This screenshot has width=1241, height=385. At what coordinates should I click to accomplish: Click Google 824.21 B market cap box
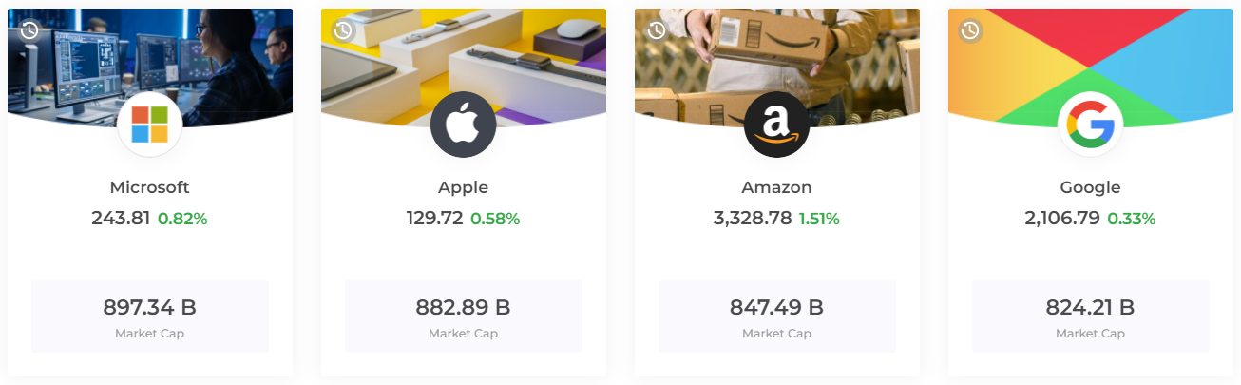1091,317
